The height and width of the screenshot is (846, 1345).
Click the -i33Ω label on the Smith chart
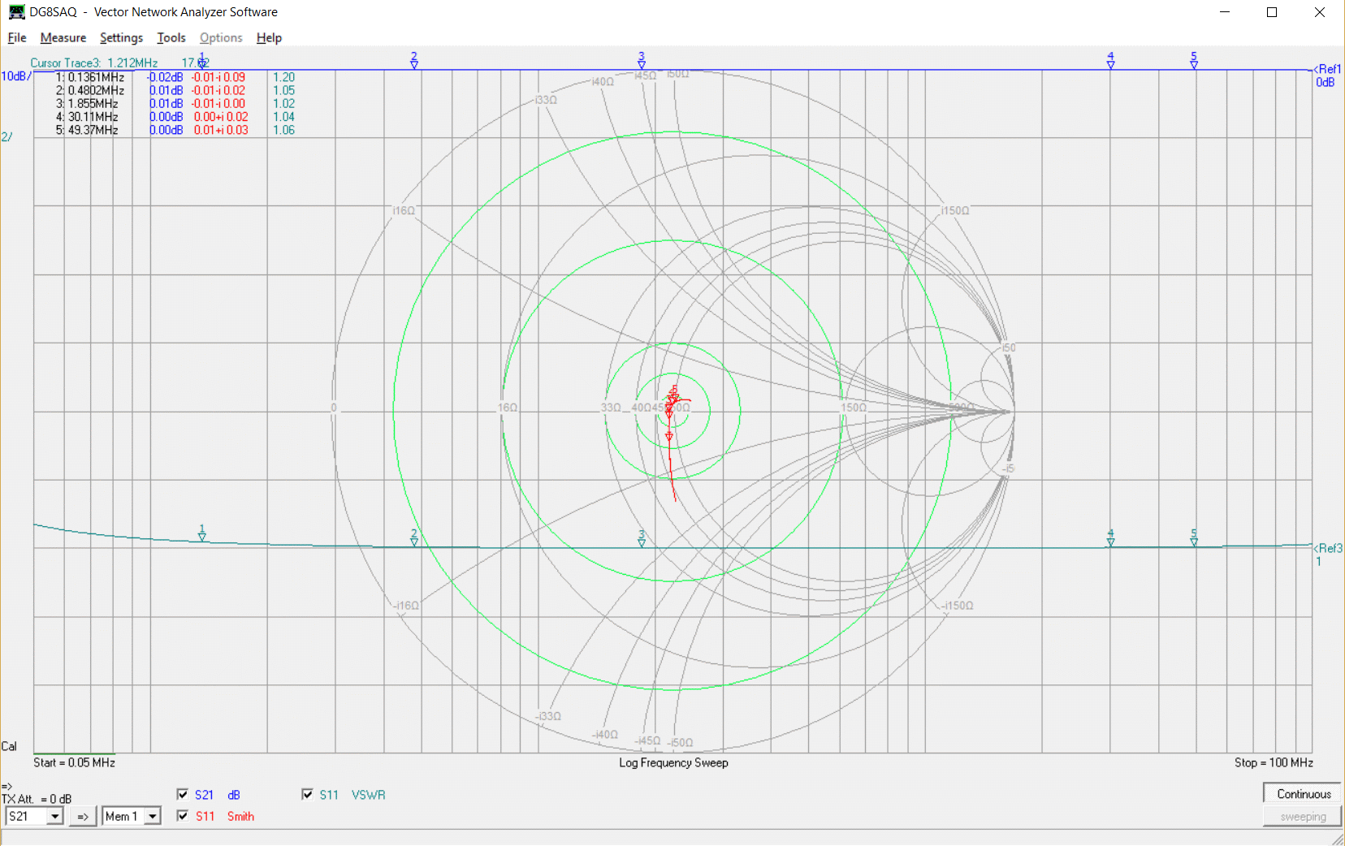[x=548, y=716]
